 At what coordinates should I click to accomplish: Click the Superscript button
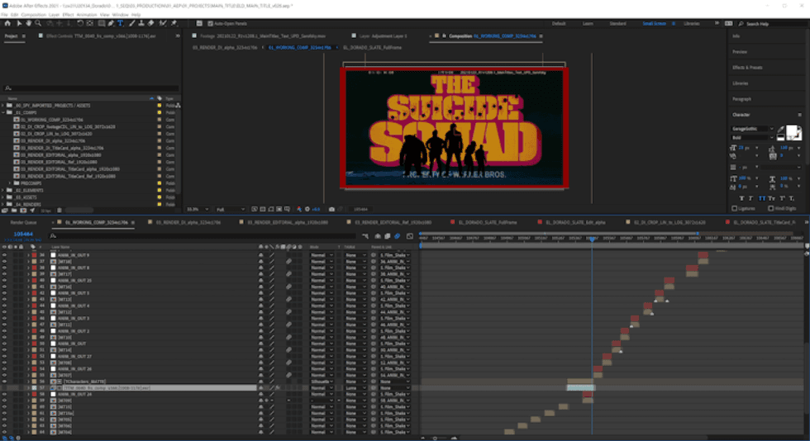coord(782,198)
